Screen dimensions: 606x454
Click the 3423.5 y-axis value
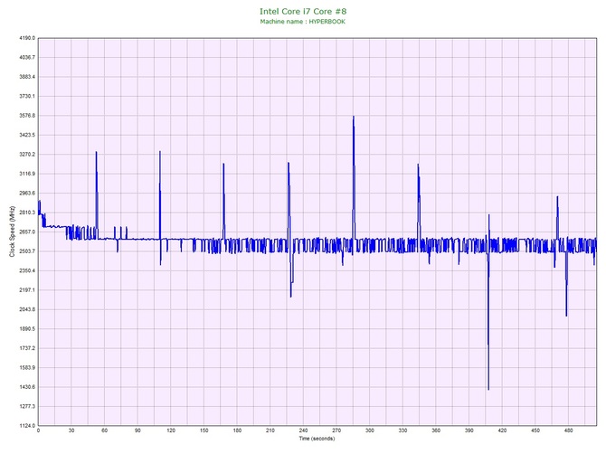coord(27,136)
